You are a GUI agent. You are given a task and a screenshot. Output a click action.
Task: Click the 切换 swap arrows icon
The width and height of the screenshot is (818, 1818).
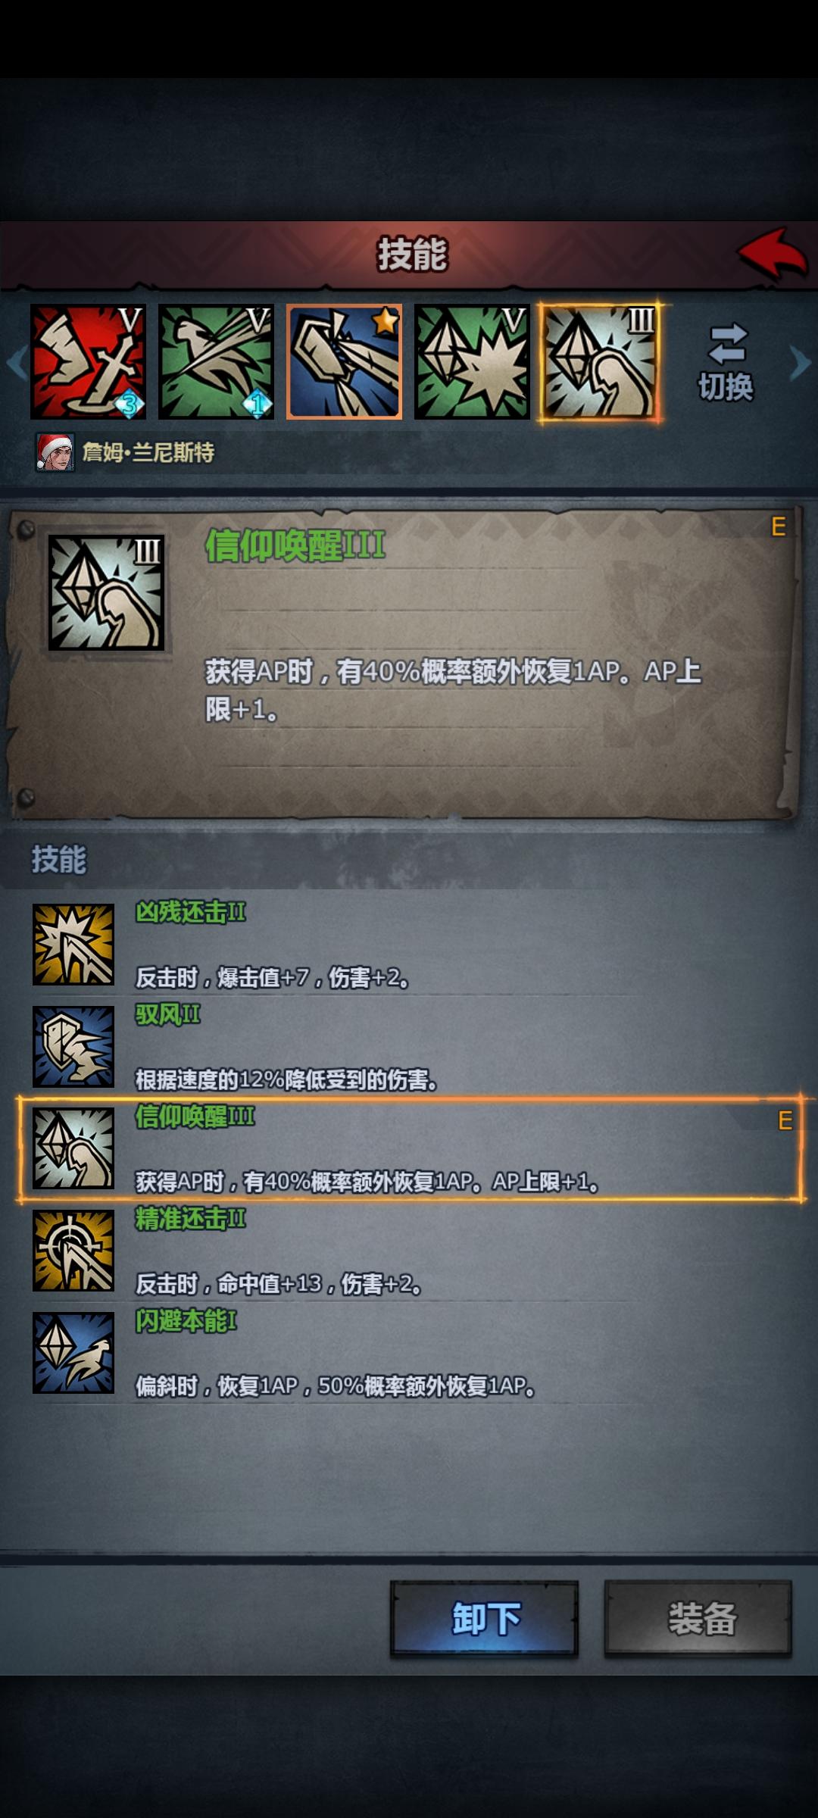pyautogui.click(x=727, y=345)
